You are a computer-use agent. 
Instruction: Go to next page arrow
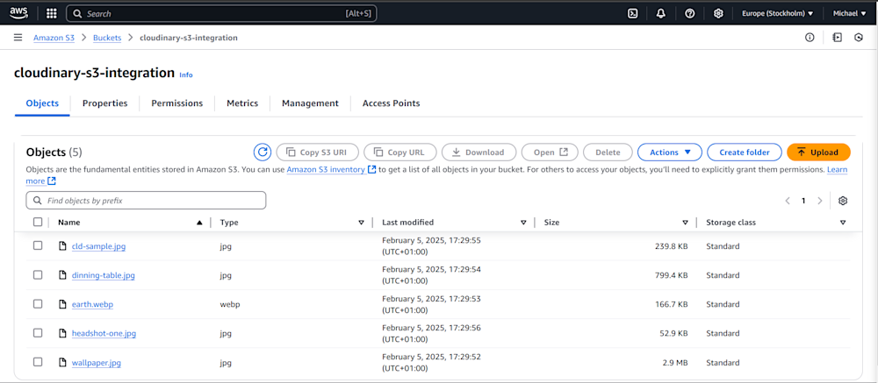pyautogui.click(x=820, y=201)
